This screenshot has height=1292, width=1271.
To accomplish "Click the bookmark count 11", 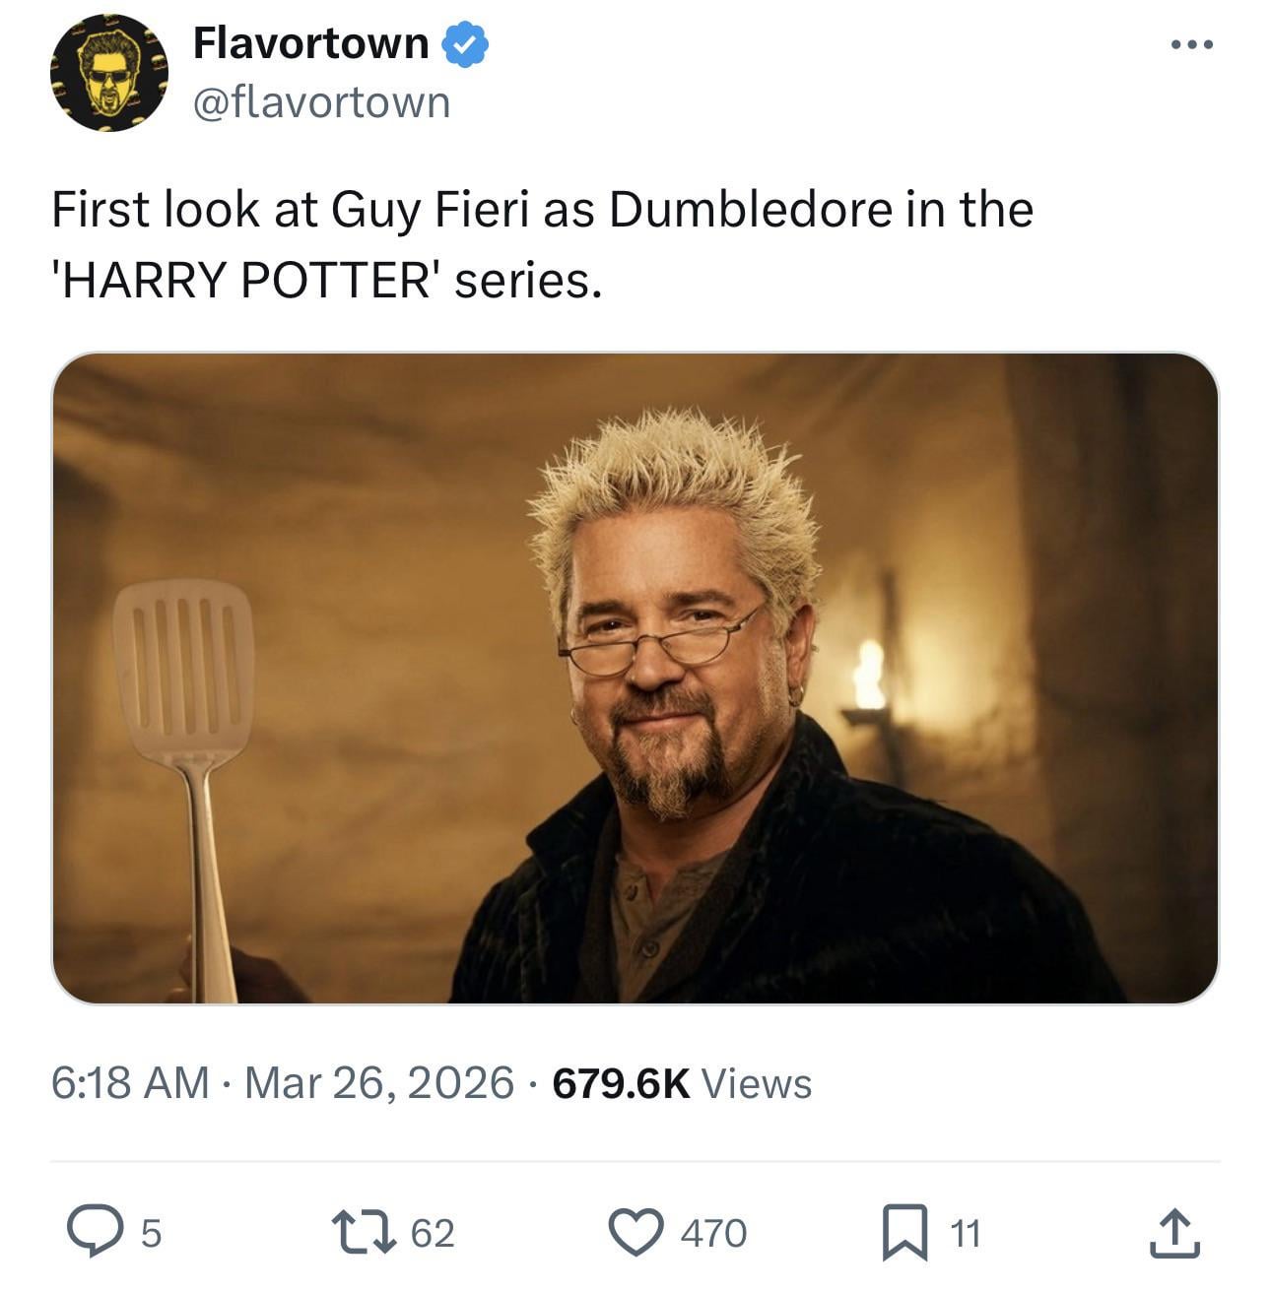I will [x=966, y=1233].
